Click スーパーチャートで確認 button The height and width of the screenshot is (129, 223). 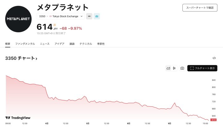coord(200,7)
